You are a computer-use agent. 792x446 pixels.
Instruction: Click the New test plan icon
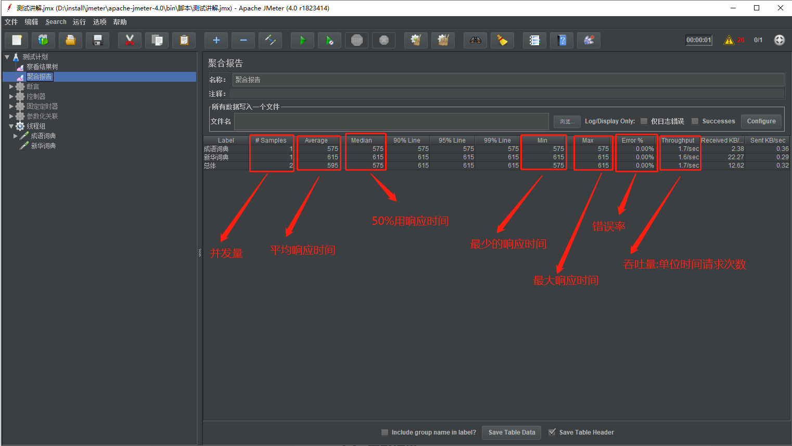point(17,40)
